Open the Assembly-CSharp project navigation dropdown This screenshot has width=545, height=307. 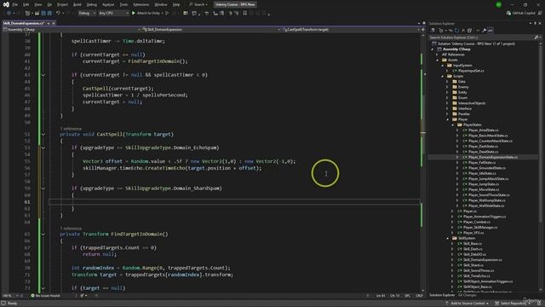tap(72, 30)
